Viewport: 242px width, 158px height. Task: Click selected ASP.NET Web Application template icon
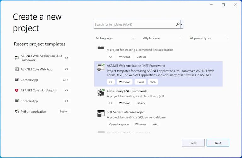coord(101,67)
